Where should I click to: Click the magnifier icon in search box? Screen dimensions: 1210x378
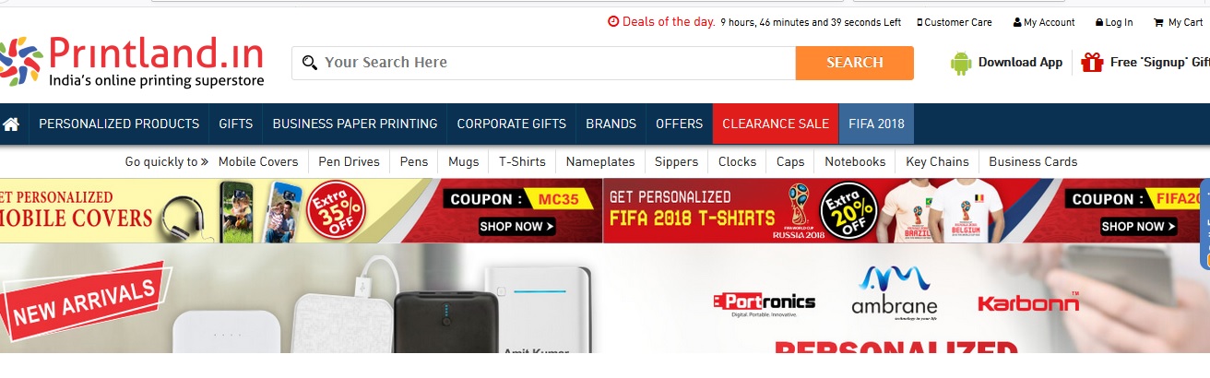point(310,63)
